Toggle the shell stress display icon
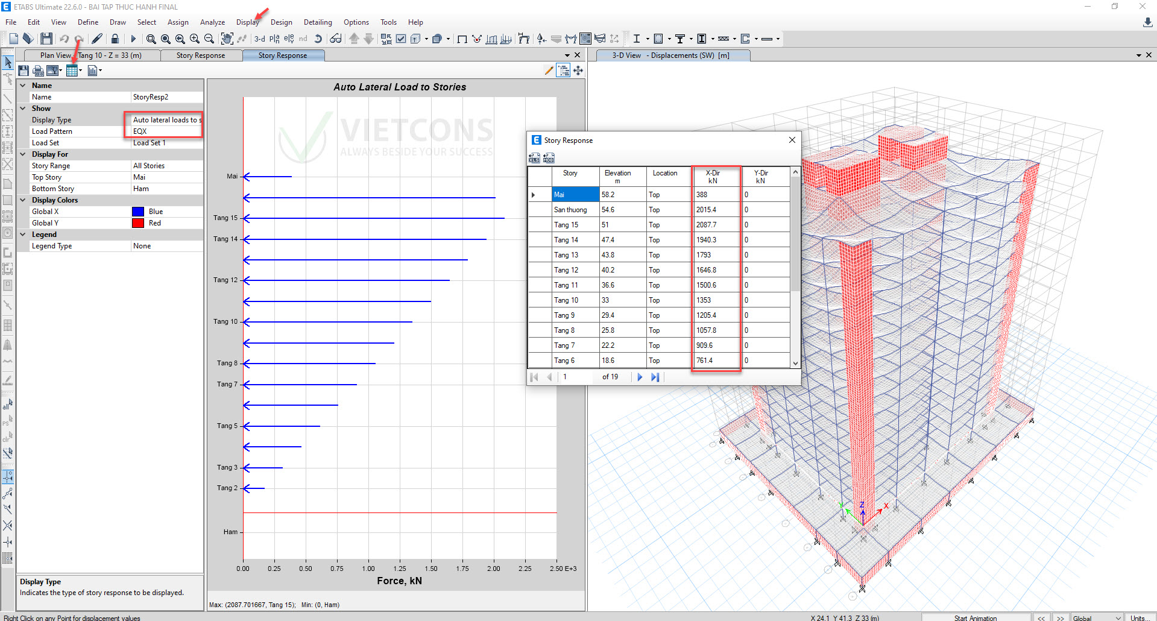 [585, 39]
